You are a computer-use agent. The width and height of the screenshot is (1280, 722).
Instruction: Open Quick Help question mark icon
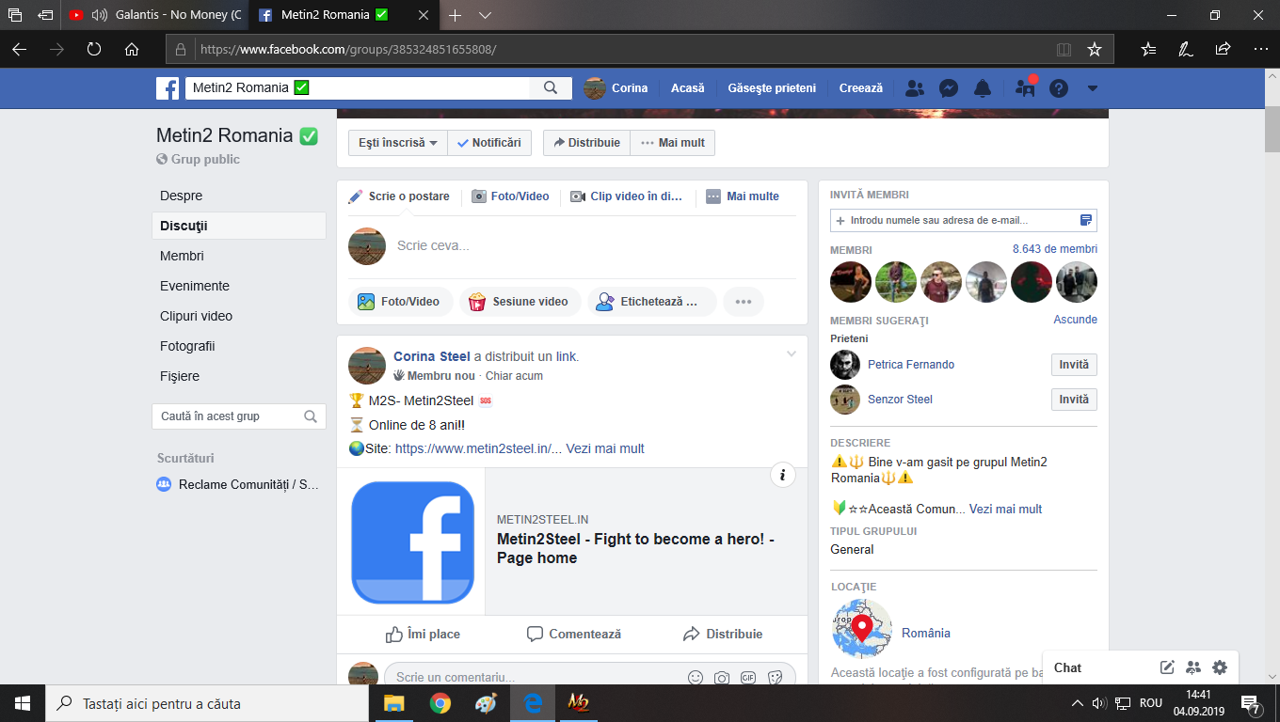coord(1059,88)
